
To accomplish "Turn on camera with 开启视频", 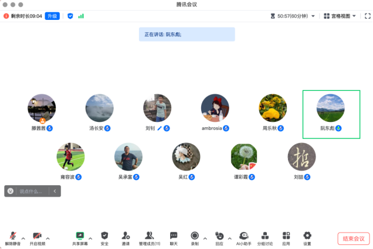I will (x=37, y=236).
